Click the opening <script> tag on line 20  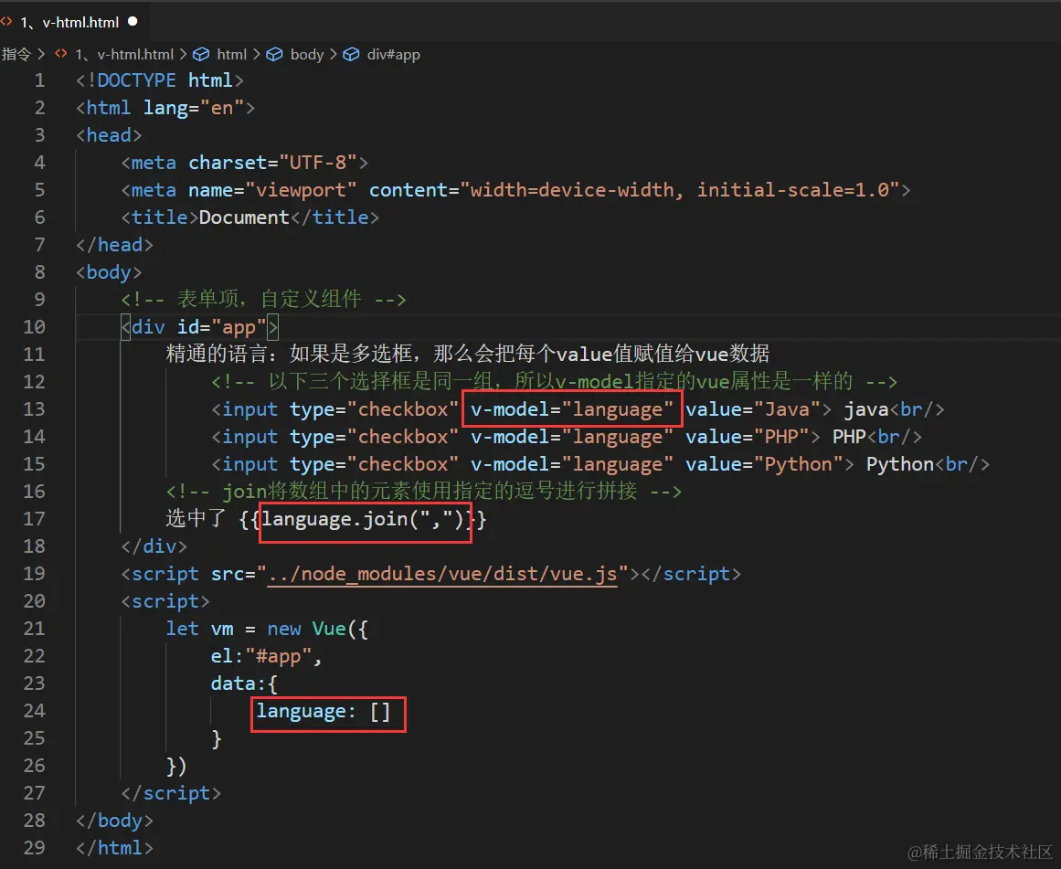(165, 601)
